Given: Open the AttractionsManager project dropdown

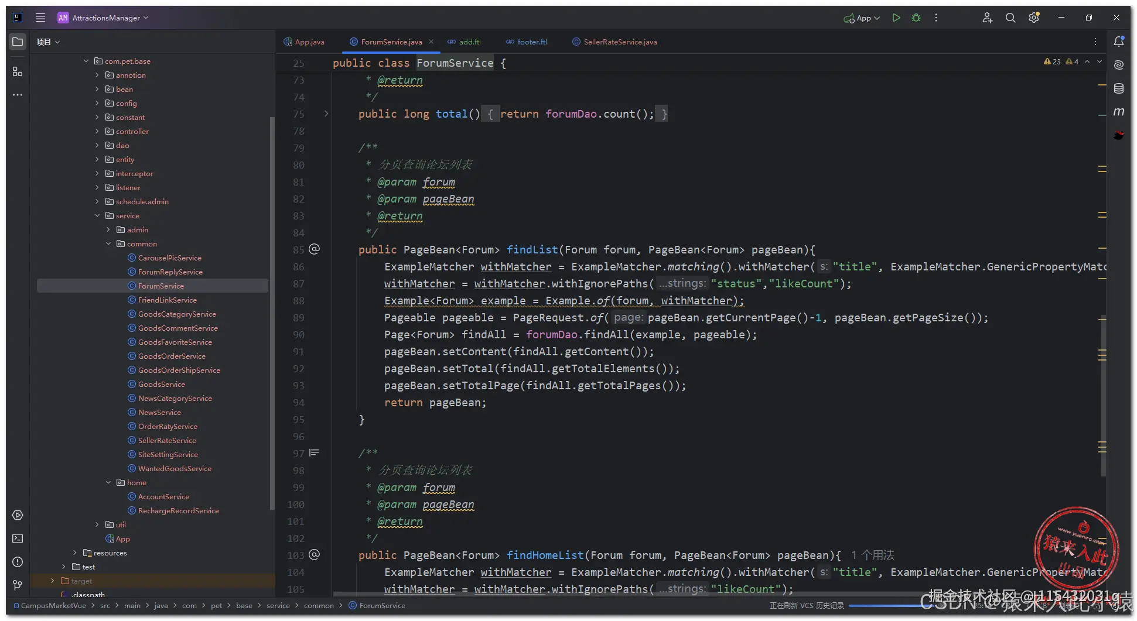Looking at the screenshot, I should (103, 18).
